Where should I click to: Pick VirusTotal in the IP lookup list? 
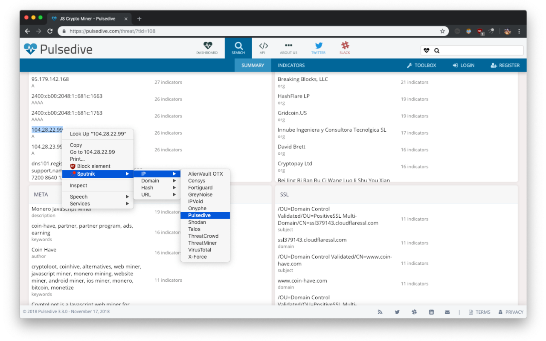205,250
